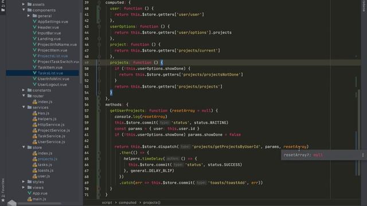Click general.DELAY_BLIP on line 67
This screenshot has width=367, height=206.
point(151,171)
